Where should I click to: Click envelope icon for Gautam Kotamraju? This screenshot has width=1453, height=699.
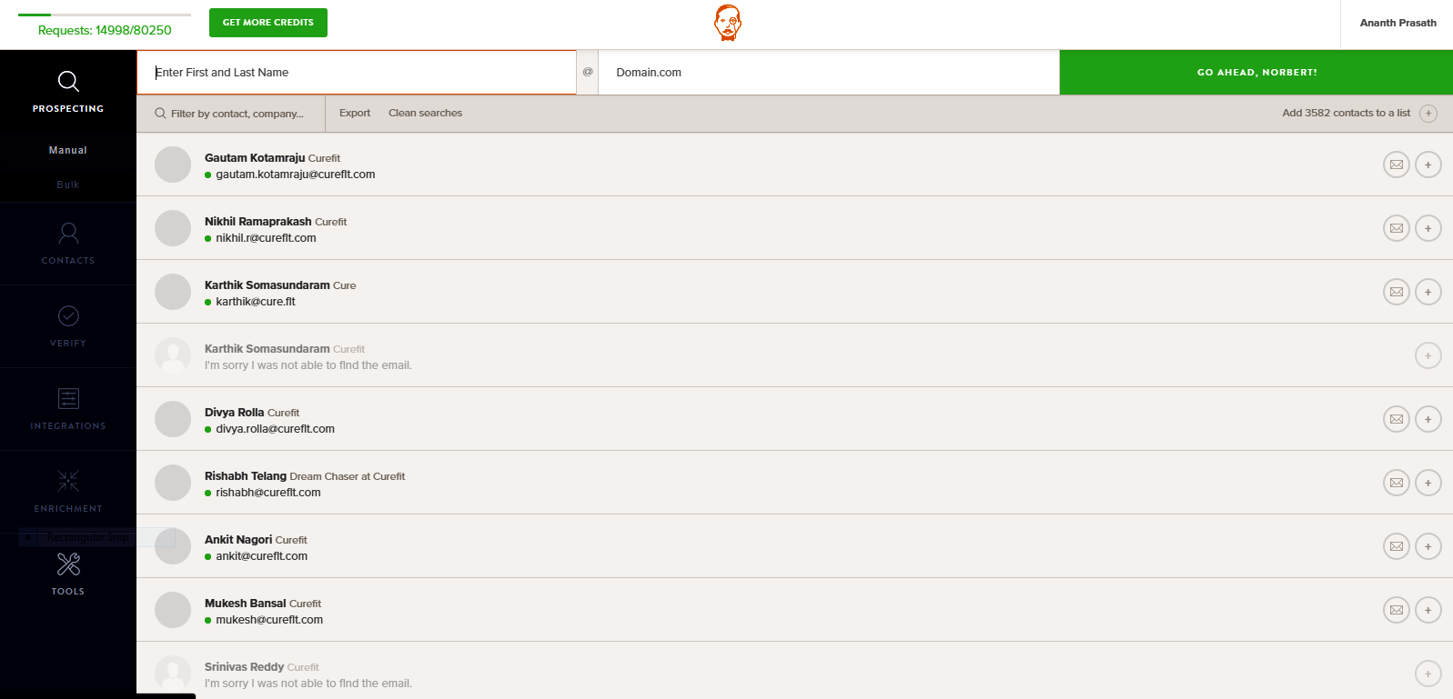pos(1397,165)
